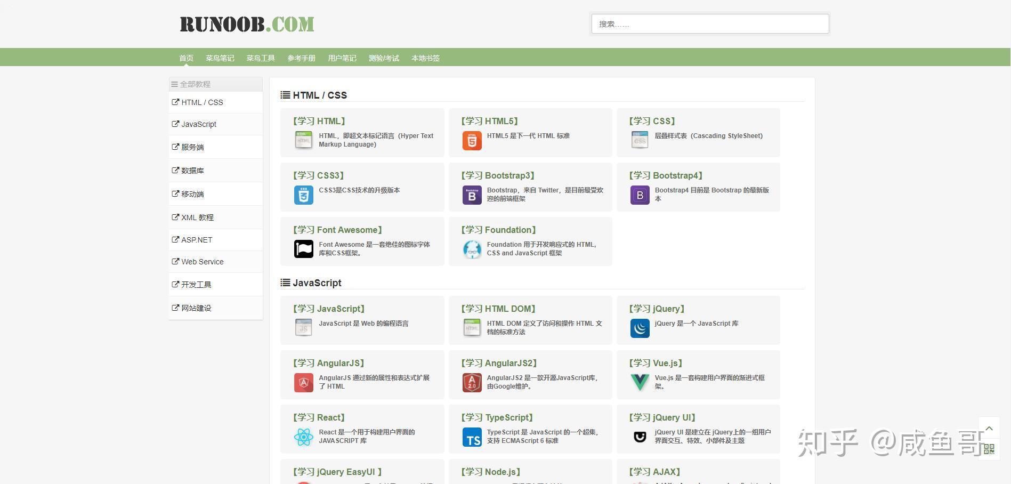Viewport: 1011px width, 484px height.
Task: Open the 【学习 CSS】 title link
Action: (x=652, y=121)
